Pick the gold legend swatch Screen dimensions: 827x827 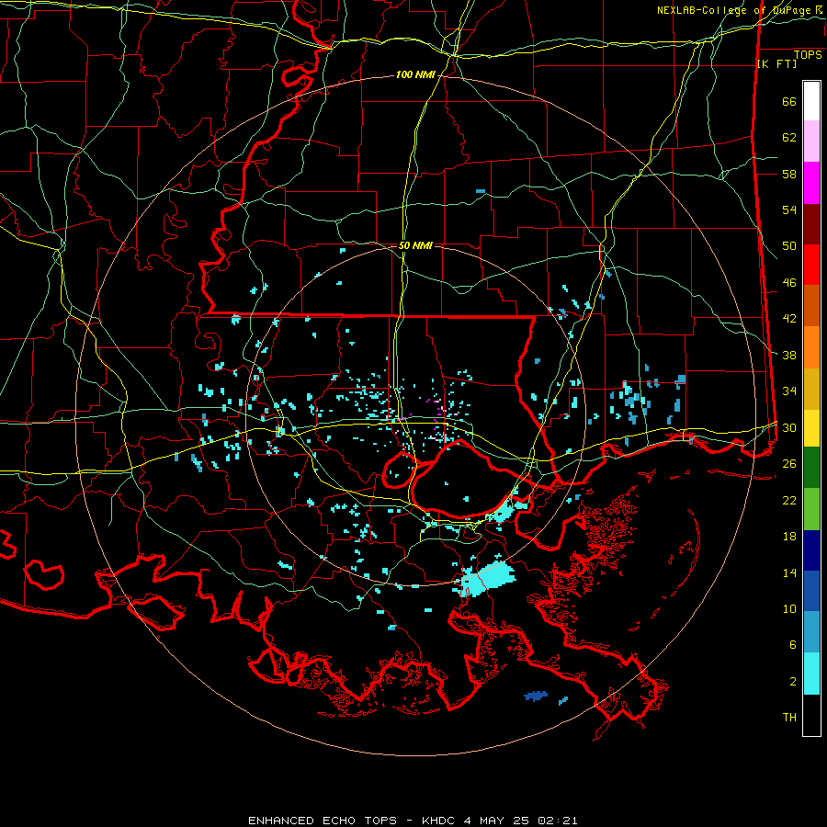click(x=811, y=390)
